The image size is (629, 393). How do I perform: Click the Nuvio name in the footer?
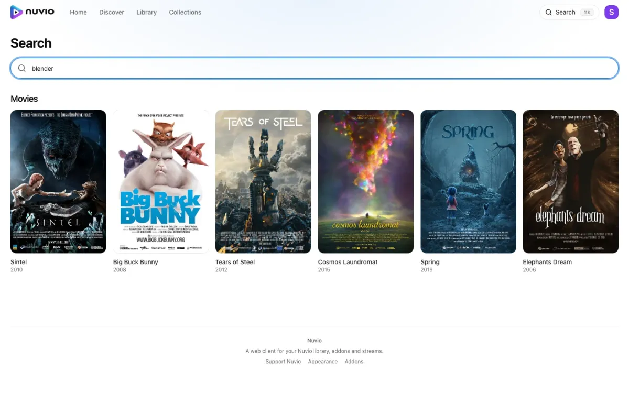tap(314, 341)
